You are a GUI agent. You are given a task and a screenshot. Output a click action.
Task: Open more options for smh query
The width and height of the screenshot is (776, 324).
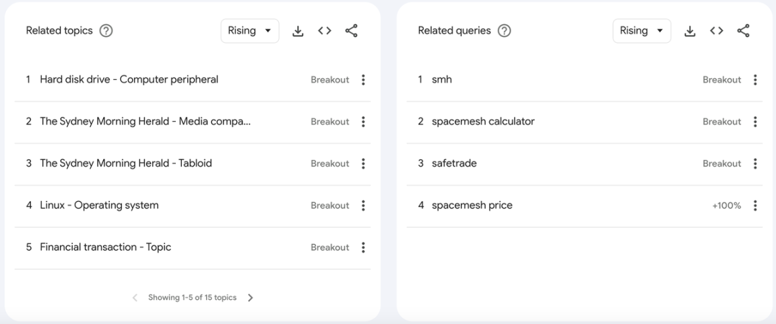click(x=755, y=80)
